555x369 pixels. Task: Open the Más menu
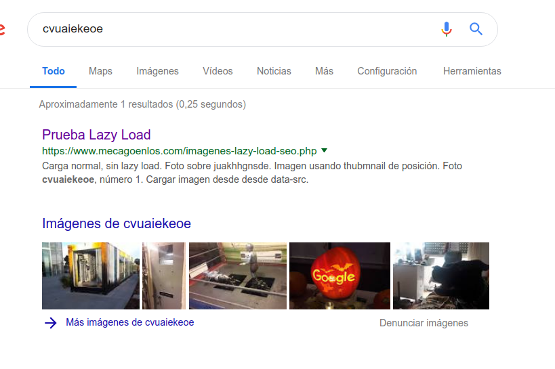pos(324,71)
